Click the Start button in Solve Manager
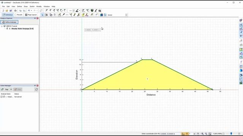Viewport: 243px width, 136px height. (5, 90)
